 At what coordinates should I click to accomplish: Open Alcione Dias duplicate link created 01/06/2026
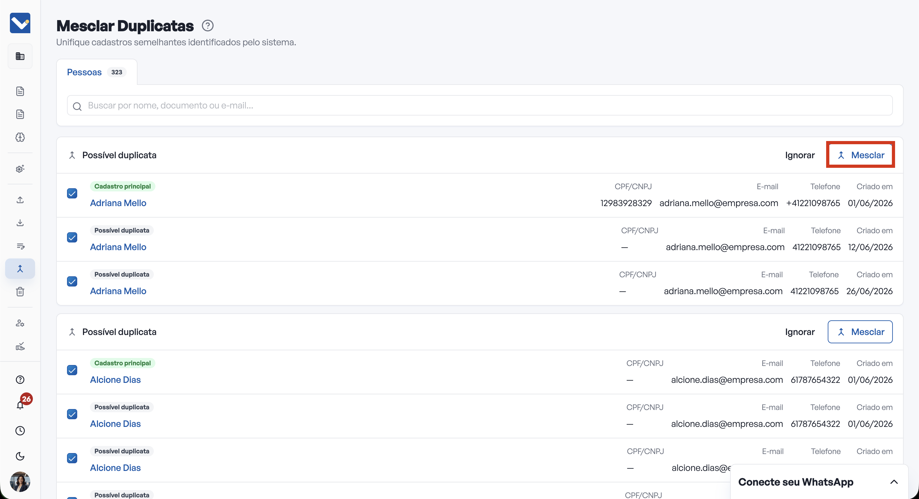pyautogui.click(x=115, y=424)
